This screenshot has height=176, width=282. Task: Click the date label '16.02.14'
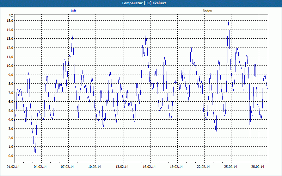[x=149, y=167]
